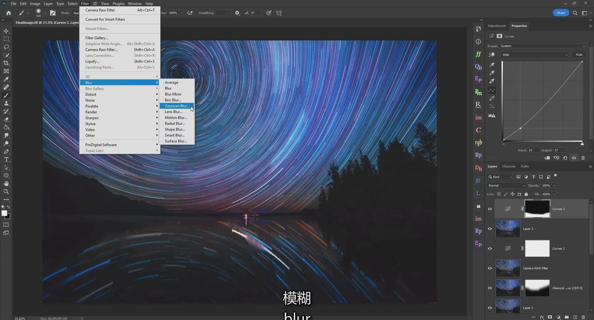Open the layer blend mode Normal dropdown
This screenshot has height=320, width=594.
[x=506, y=186]
